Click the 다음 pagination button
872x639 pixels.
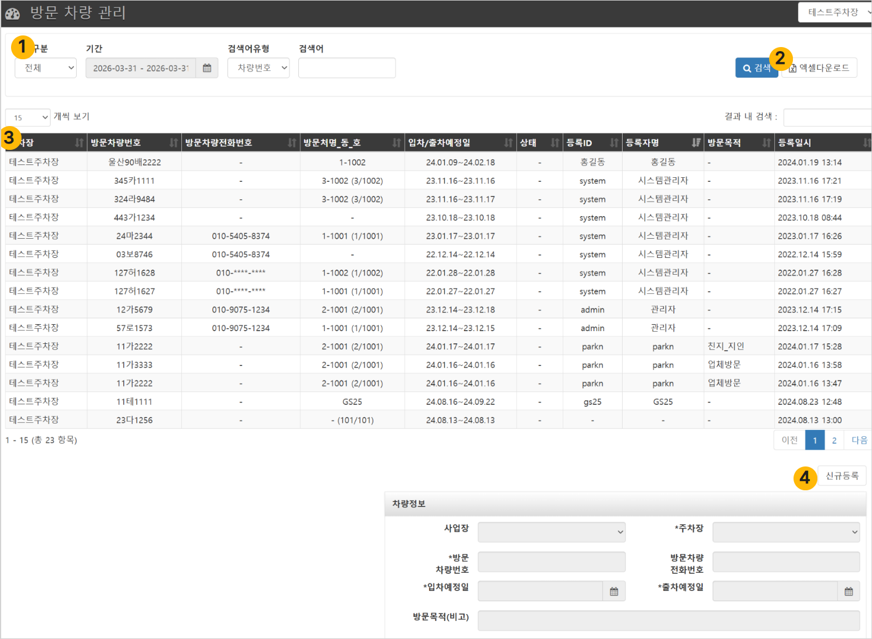(x=859, y=440)
